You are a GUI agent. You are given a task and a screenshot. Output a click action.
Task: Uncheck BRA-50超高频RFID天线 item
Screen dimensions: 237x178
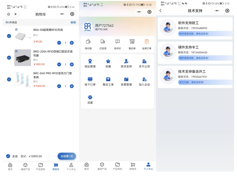[9, 36]
